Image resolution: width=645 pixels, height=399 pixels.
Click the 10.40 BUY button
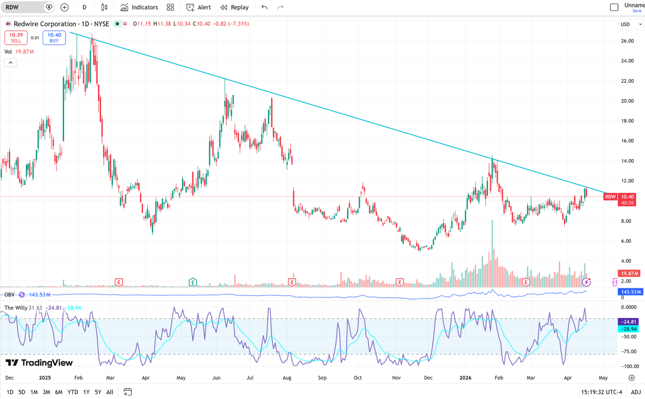point(54,38)
